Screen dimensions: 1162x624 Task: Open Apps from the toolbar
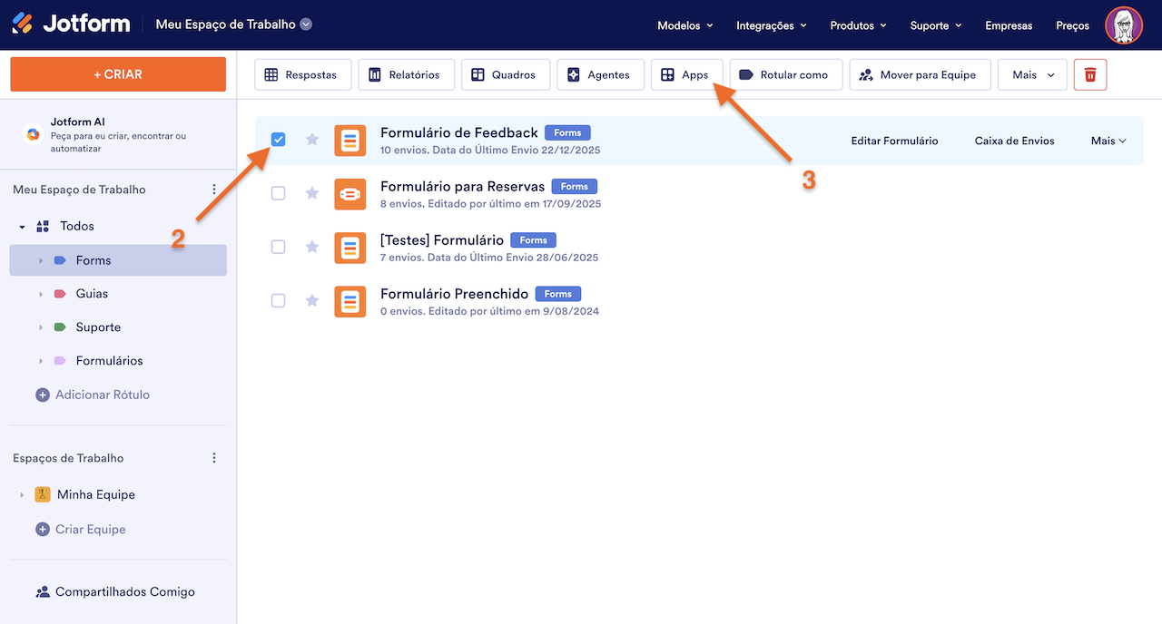point(686,74)
